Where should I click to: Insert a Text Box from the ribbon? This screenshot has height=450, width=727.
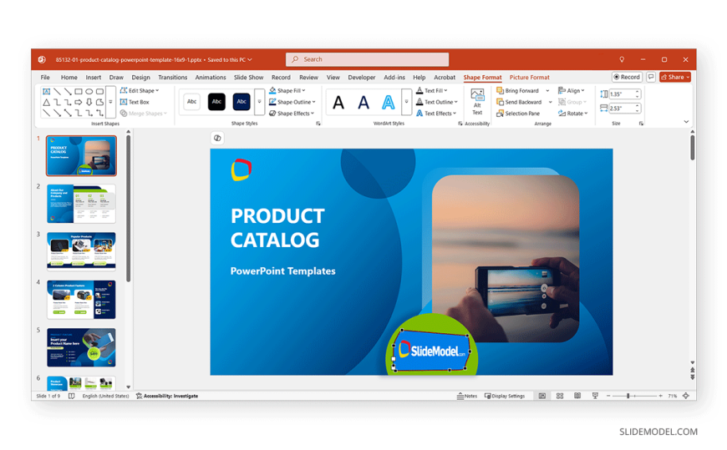135,102
